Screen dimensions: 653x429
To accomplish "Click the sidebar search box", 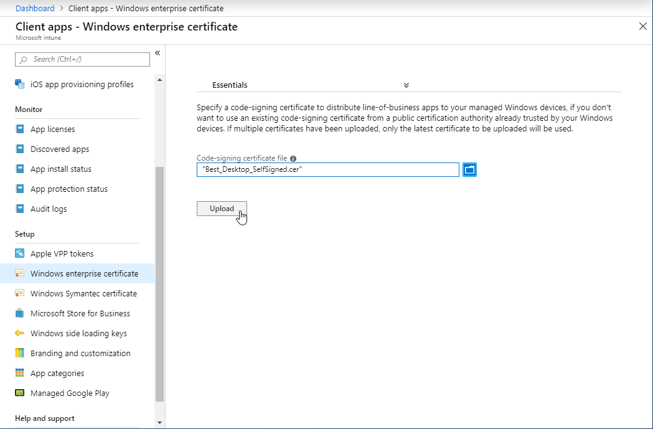I will 82,59.
